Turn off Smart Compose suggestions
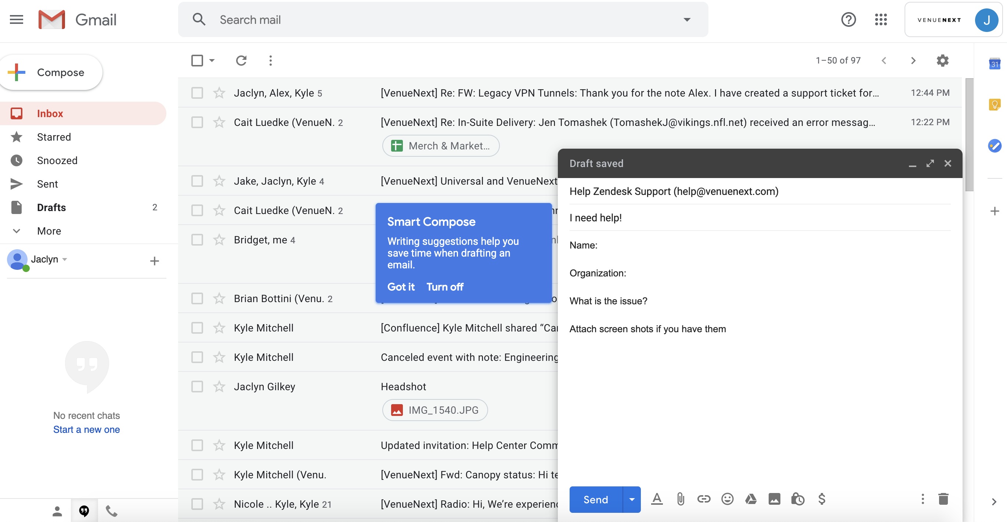 [x=445, y=287]
